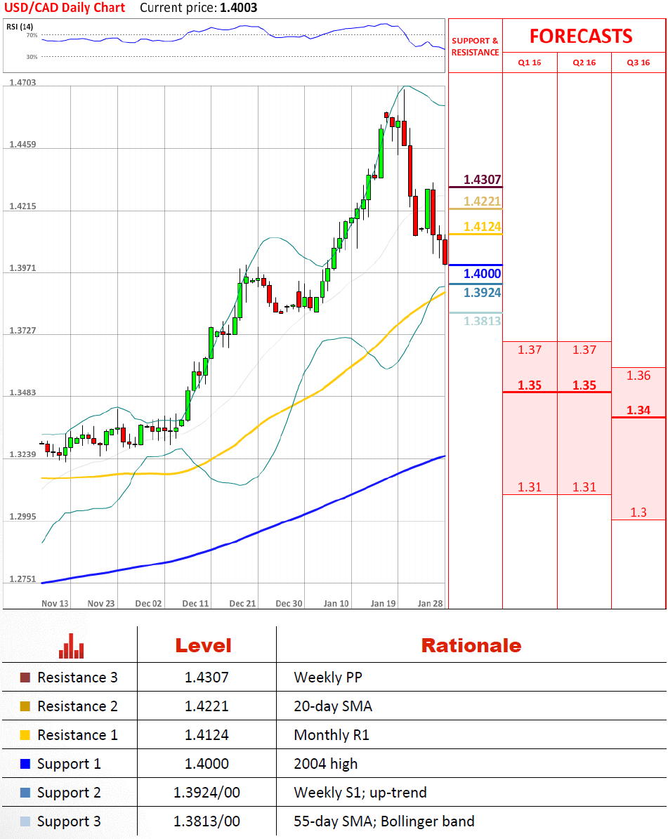Click the Q3 16 low forecast 1.3
Viewport: 668px width, 839px height.
tap(638, 513)
